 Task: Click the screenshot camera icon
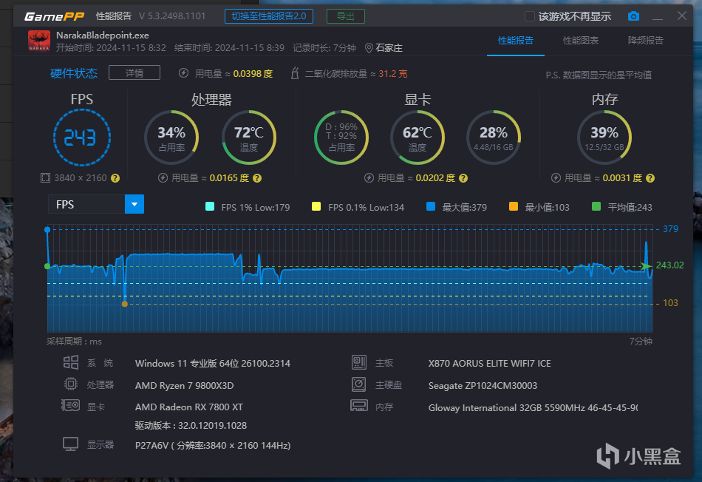[x=633, y=16]
